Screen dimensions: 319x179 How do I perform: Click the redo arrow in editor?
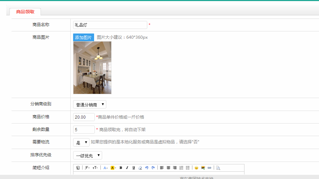153,168
